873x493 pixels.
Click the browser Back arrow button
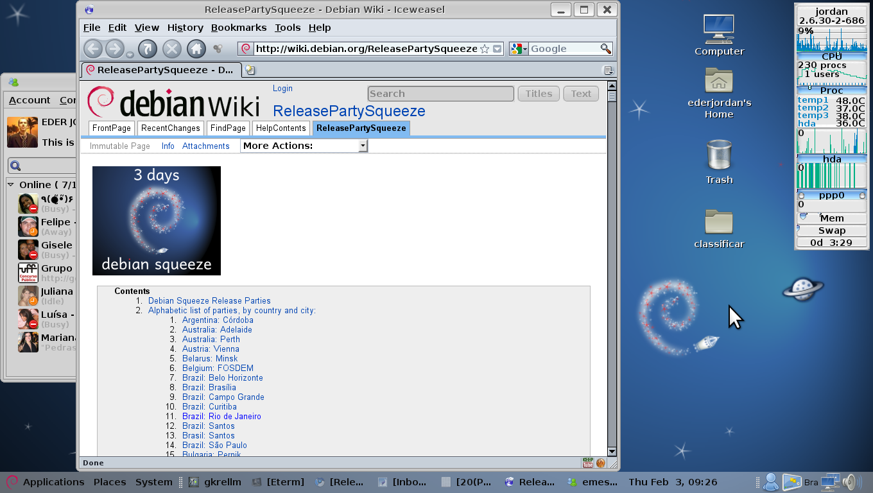tap(93, 49)
